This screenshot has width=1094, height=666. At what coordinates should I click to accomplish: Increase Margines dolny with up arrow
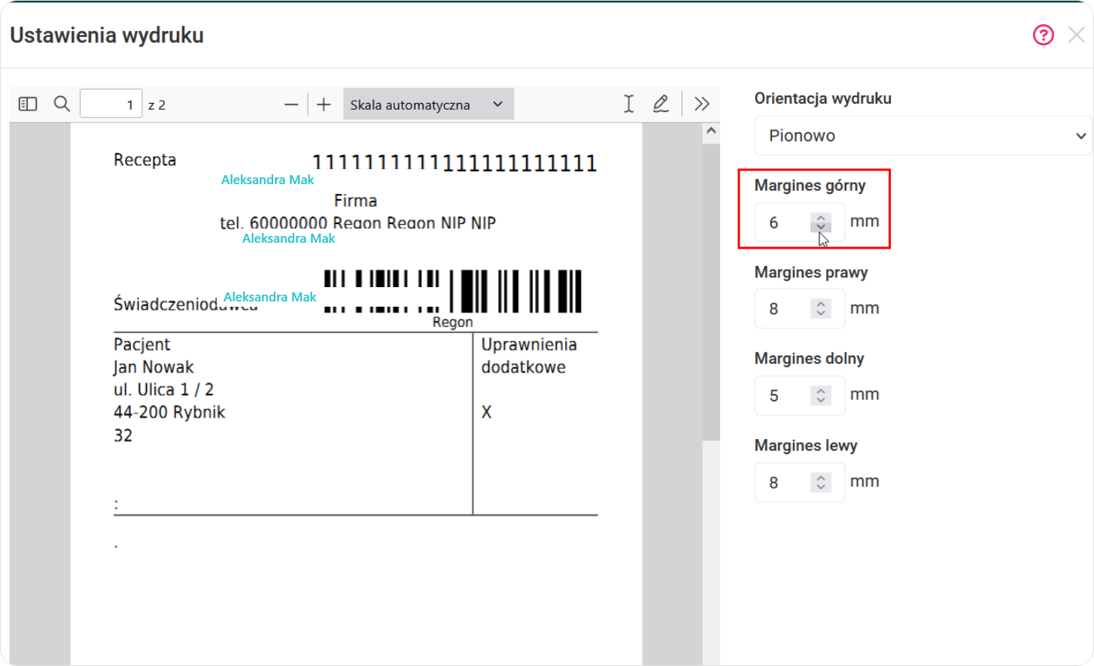coord(821,391)
